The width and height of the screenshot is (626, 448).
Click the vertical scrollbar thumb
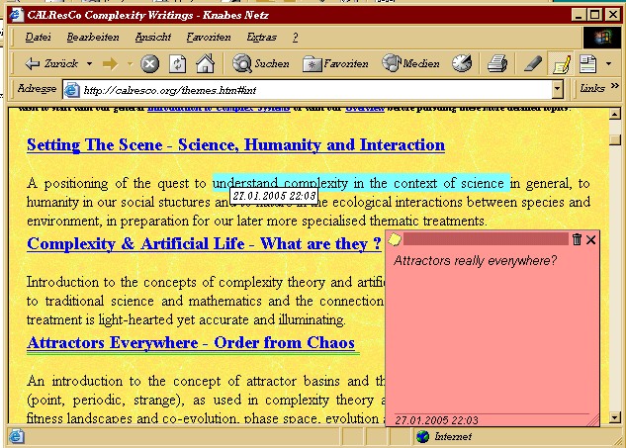point(615,139)
